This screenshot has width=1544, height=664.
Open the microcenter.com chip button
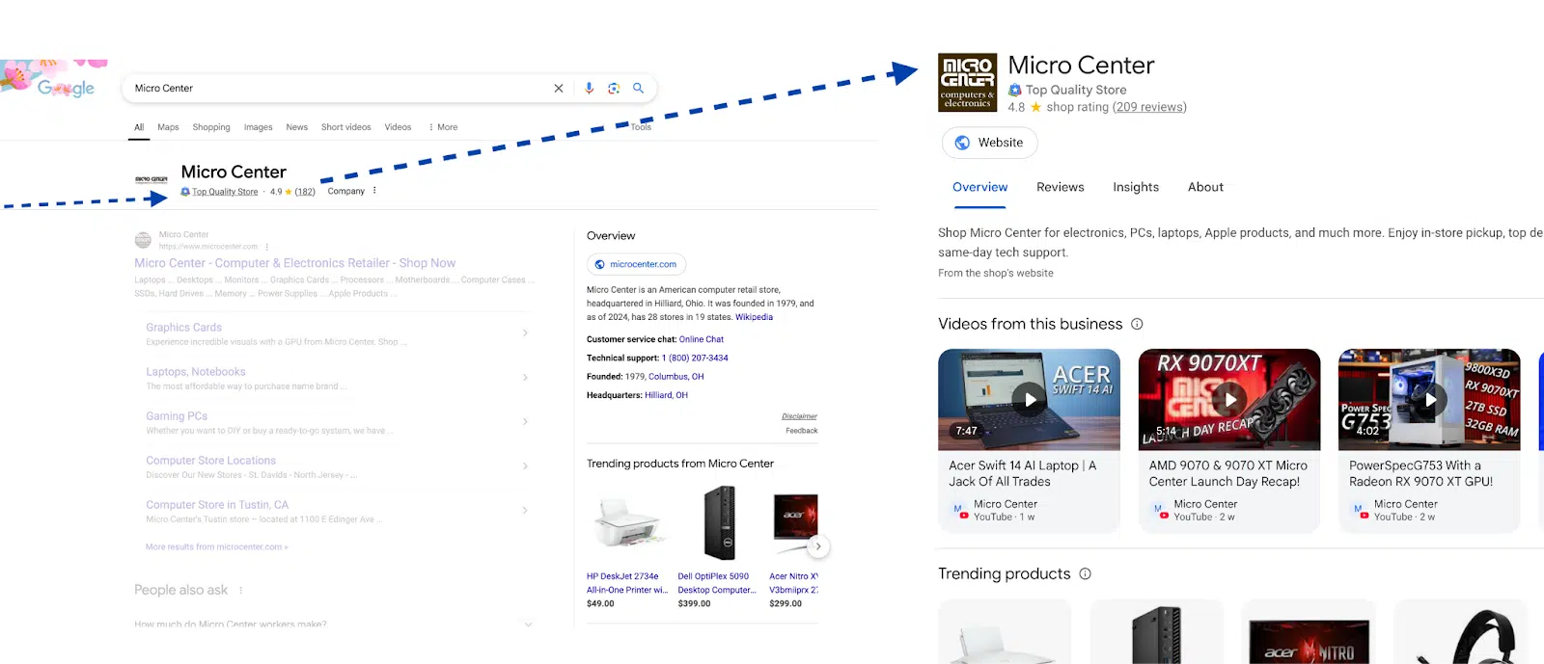tap(636, 264)
